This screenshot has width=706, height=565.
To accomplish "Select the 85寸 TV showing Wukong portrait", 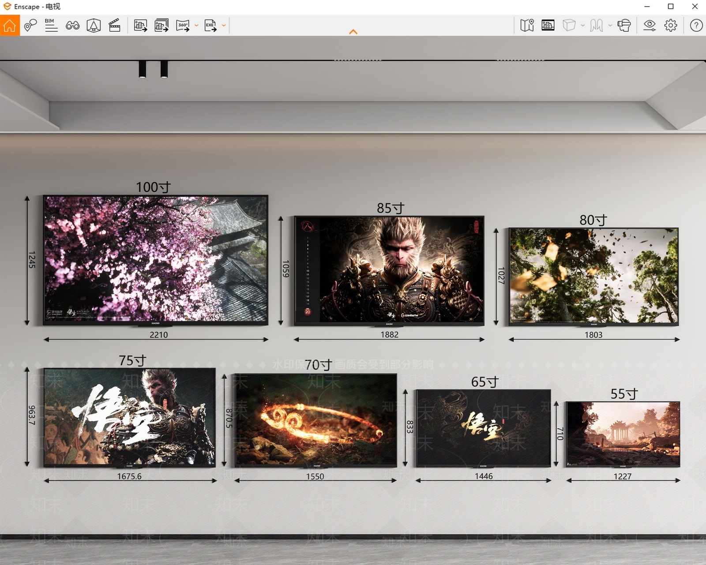I will (x=389, y=271).
